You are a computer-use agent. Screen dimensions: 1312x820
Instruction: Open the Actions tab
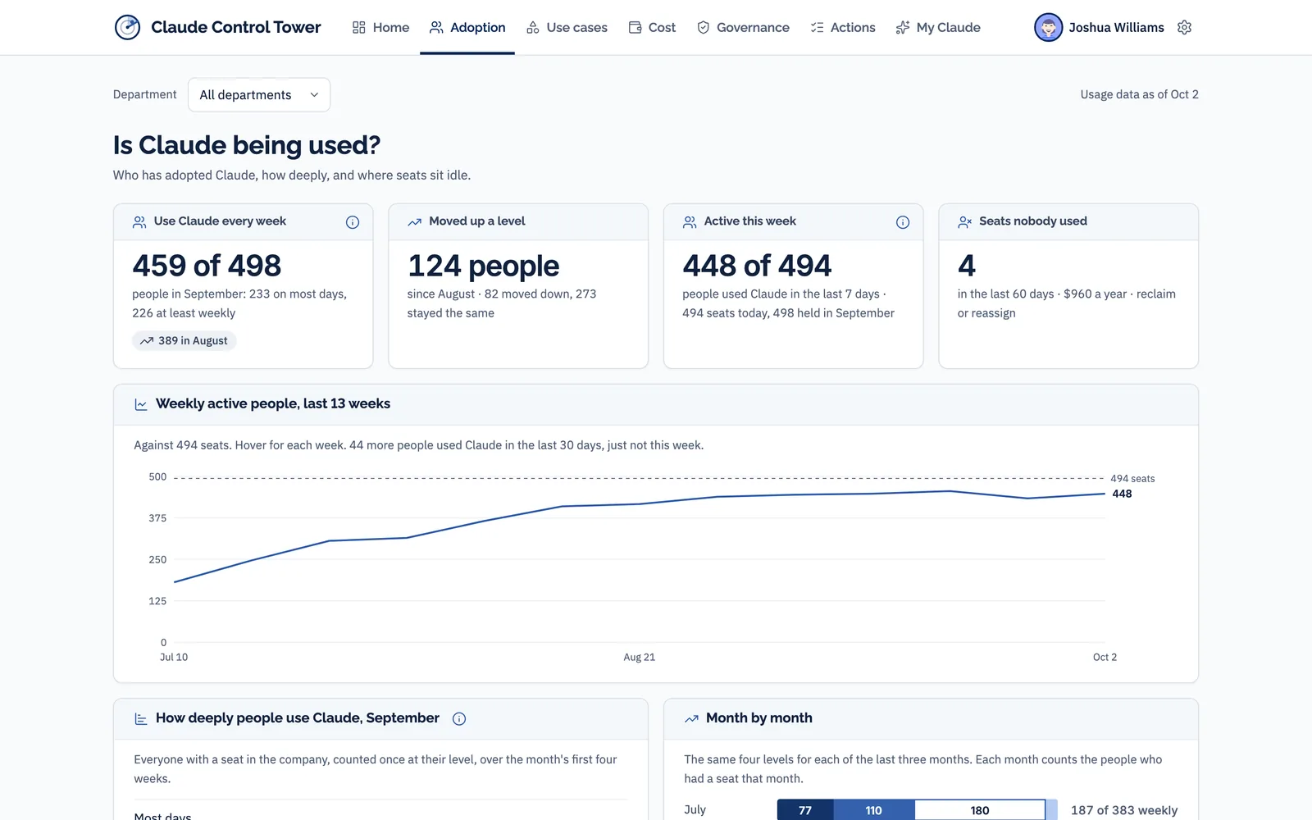coord(843,27)
